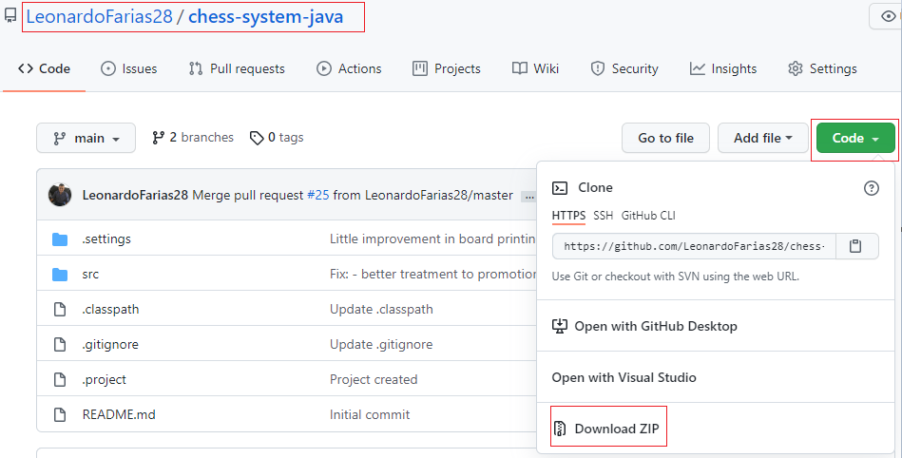Image resolution: width=902 pixels, height=458 pixels.
Task: Copy the clone URL with clipboard icon
Action: point(856,246)
